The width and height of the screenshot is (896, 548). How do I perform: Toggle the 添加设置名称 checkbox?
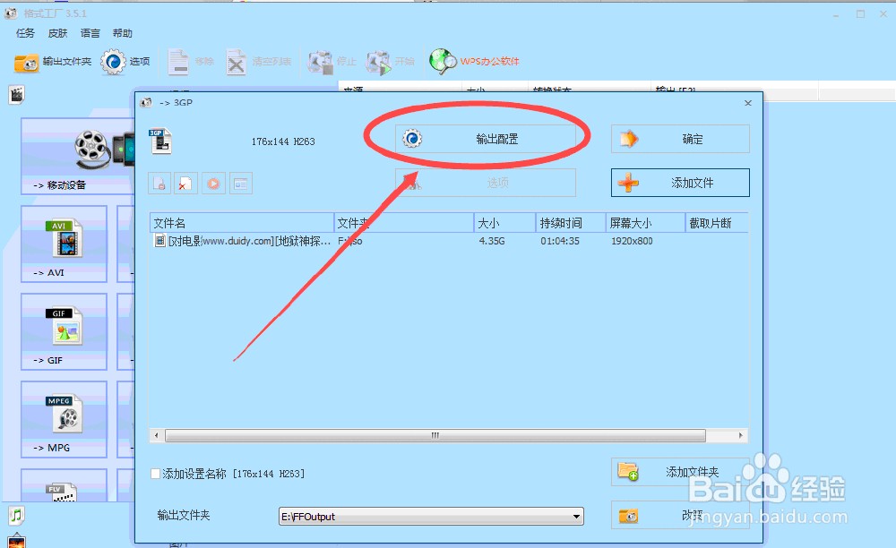pyautogui.click(x=155, y=473)
